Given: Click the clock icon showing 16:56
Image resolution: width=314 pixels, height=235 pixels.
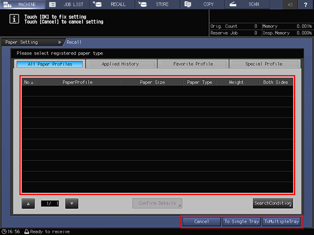Looking at the screenshot, I should (4, 231).
